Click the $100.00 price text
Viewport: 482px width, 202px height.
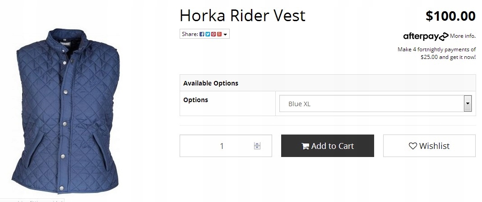click(x=450, y=16)
